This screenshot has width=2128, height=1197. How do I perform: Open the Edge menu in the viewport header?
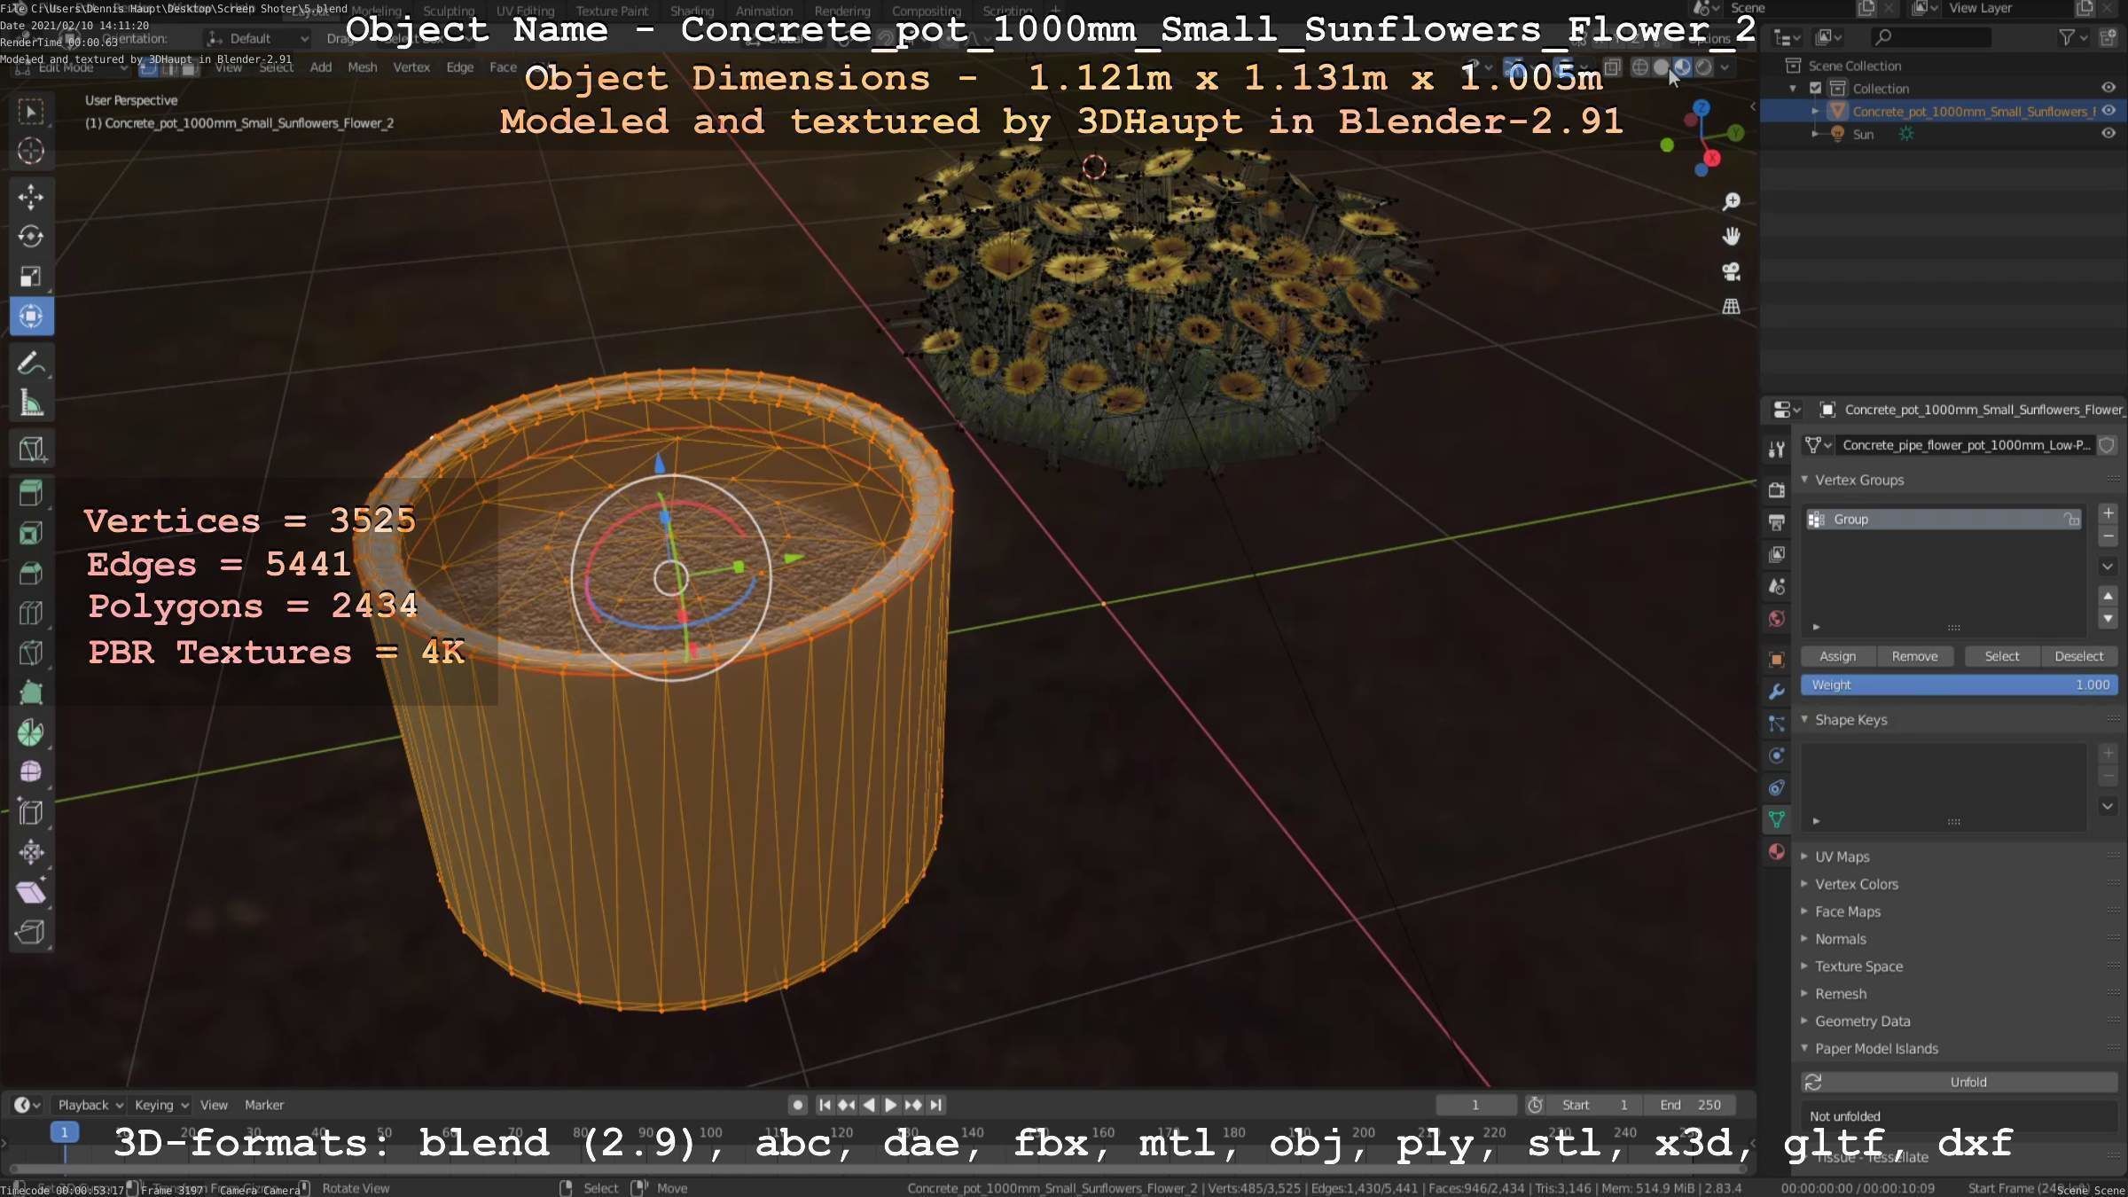pos(459,67)
